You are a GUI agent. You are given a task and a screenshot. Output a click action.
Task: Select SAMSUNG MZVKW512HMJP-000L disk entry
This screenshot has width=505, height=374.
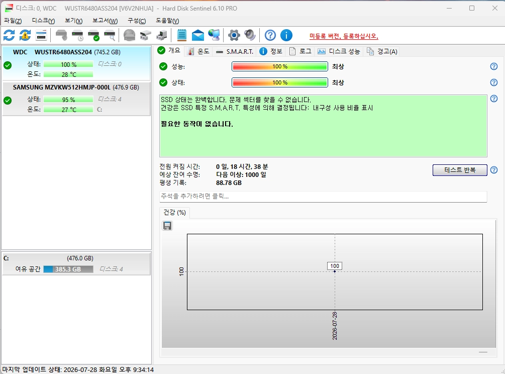click(76, 99)
